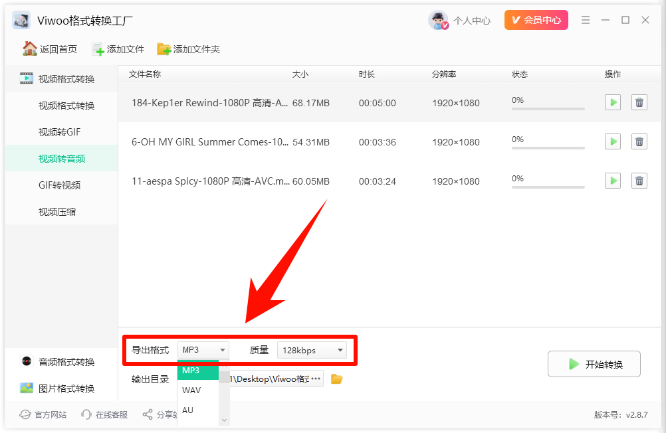
Task: Select the 视频格式转换 section header with film icon
Action: [x=61, y=78]
